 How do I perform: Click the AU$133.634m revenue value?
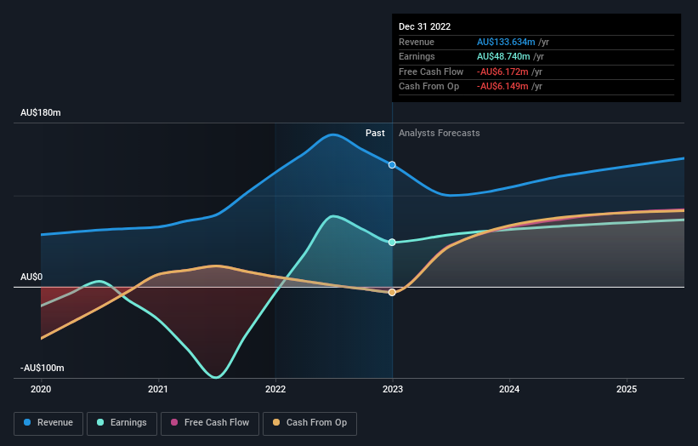click(x=506, y=42)
